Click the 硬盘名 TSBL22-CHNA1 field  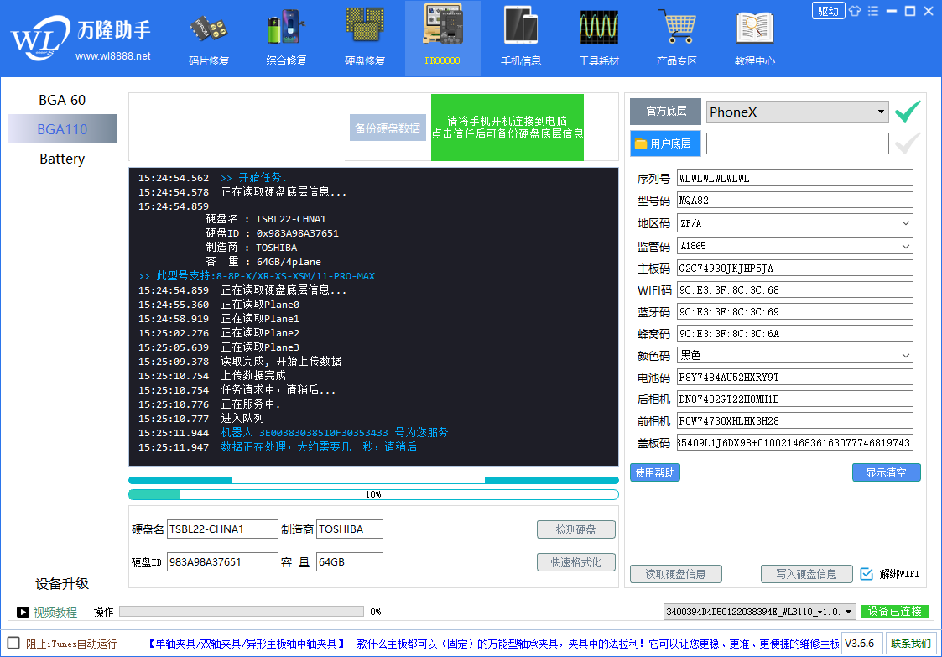coord(222,529)
